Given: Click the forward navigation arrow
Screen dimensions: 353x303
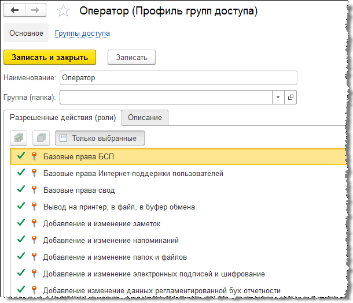Looking at the screenshot, I should tap(35, 11).
